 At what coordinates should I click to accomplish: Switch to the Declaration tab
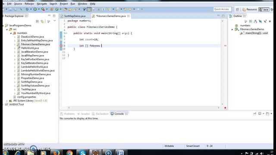tap(100, 114)
